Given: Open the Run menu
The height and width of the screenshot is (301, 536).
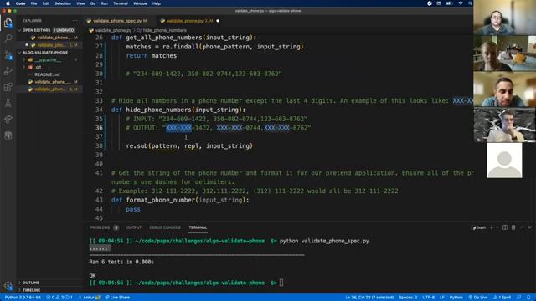Looking at the screenshot, I should [104, 3].
